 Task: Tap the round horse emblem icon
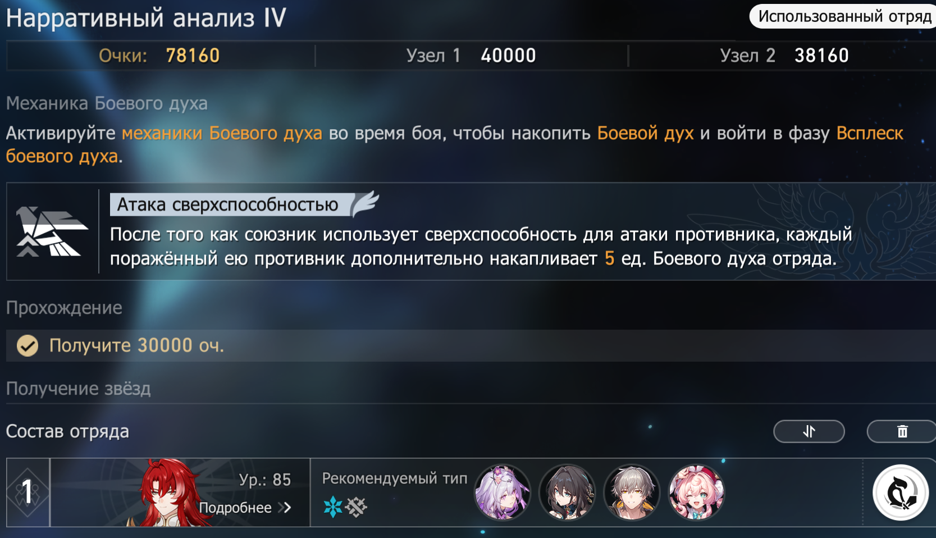pos(901,493)
